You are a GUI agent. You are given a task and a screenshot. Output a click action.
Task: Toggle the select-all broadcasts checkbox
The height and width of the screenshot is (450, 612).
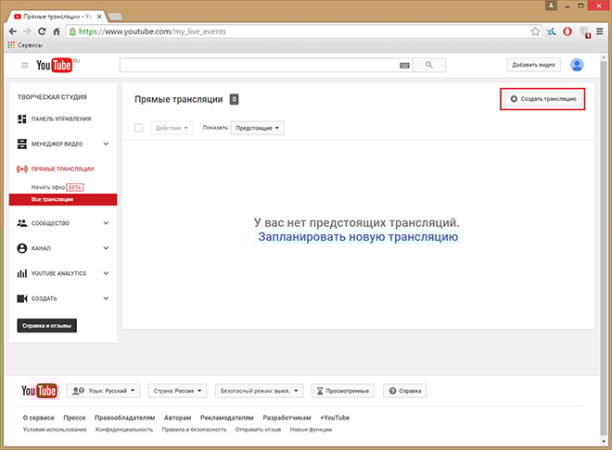click(139, 127)
